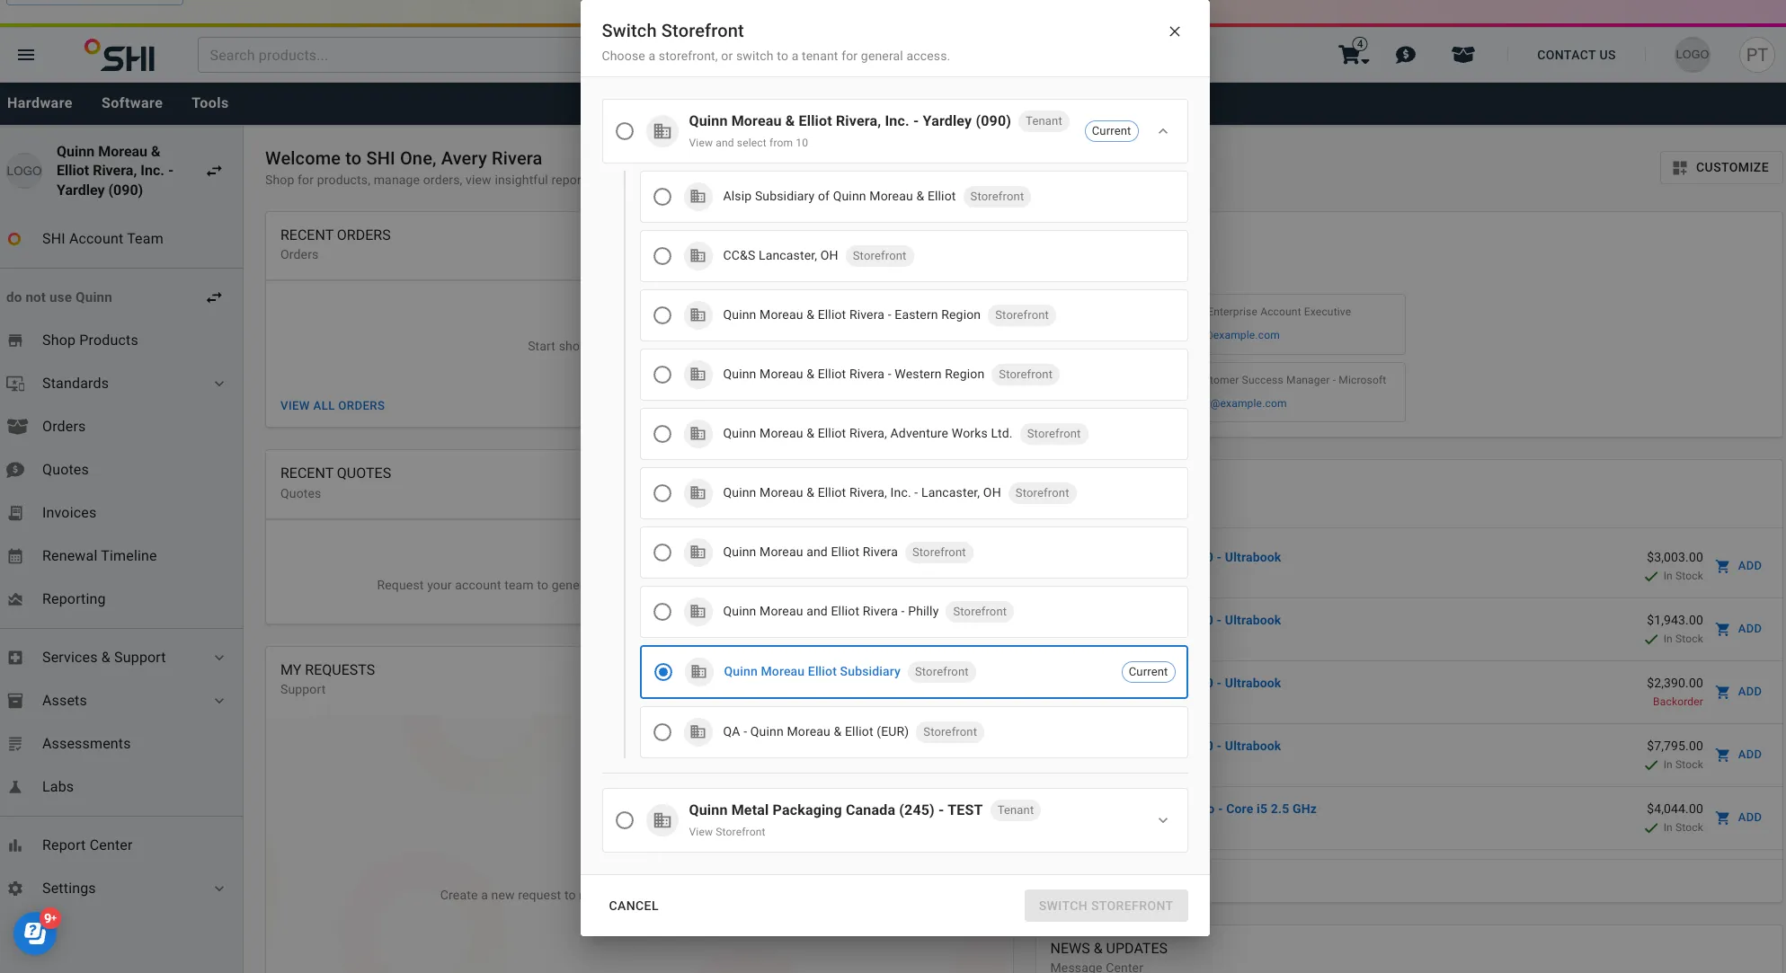Click swap arrows next to do not use Quinn
This screenshot has height=973, width=1786.
(x=214, y=297)
